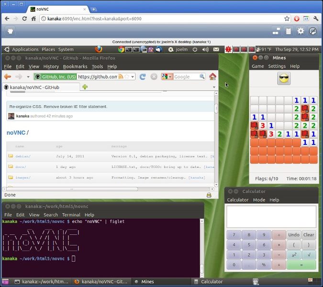Open the Bookmarks menu in Firefox
This screenshot has height=287, width=323.
tap(75, 66)
